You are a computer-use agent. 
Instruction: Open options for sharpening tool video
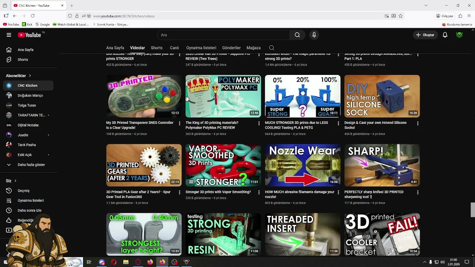point(417,192)
